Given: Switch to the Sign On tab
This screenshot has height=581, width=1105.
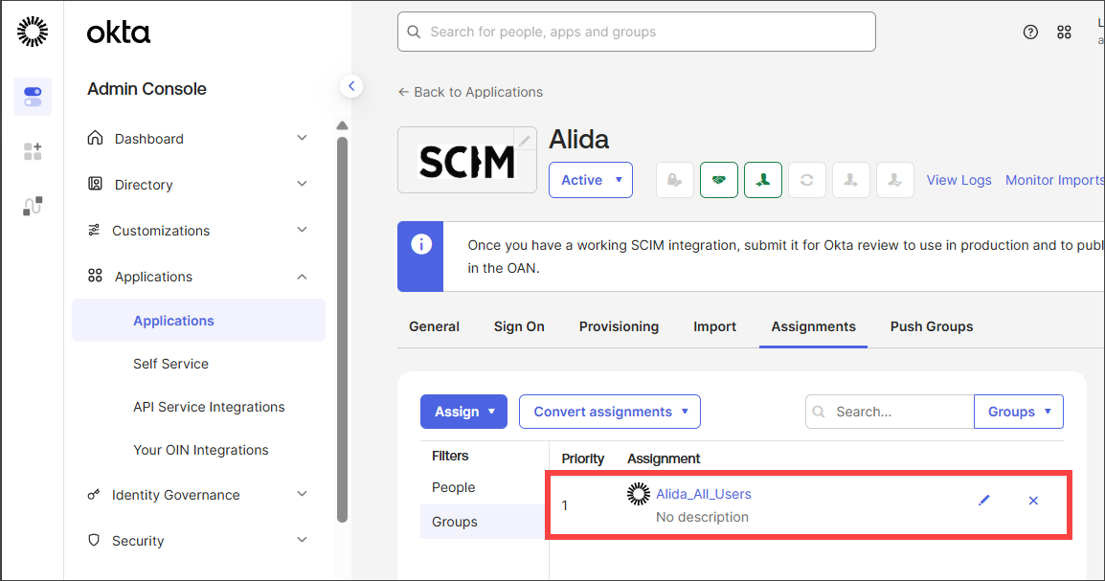Looking at the screenshot, I should (x=519, y=326).
